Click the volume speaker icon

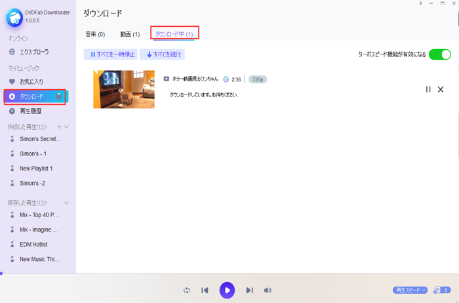[x=268, y=290]
